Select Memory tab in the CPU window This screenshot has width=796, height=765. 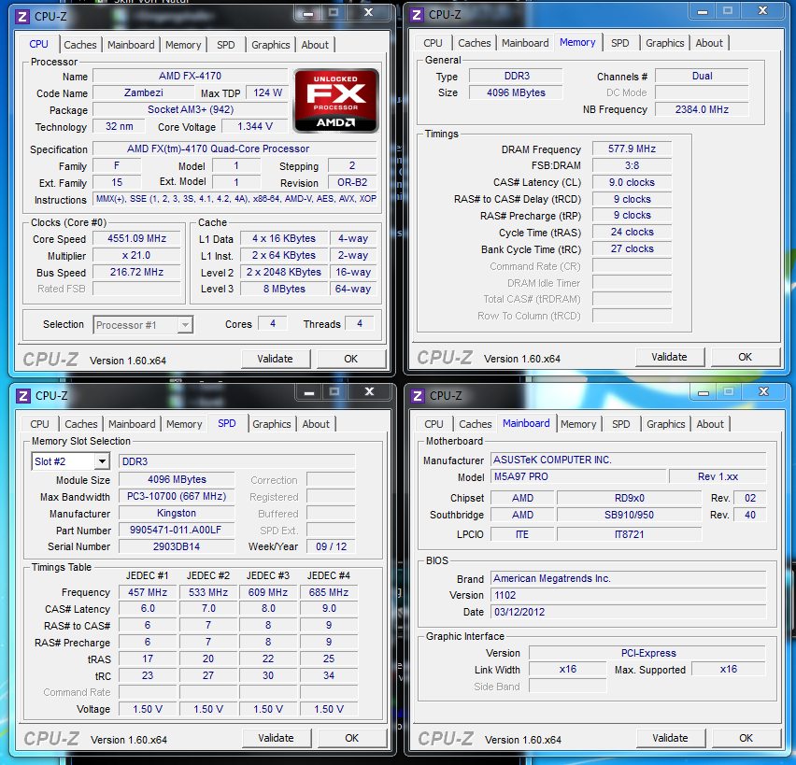click(183, 45)
